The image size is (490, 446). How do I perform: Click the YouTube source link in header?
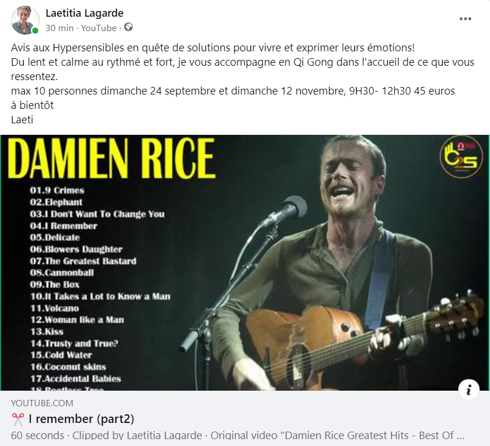99,28
